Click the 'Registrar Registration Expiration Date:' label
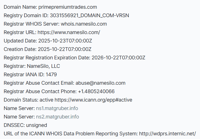200x139 pixels. click(x=47, y=58)
